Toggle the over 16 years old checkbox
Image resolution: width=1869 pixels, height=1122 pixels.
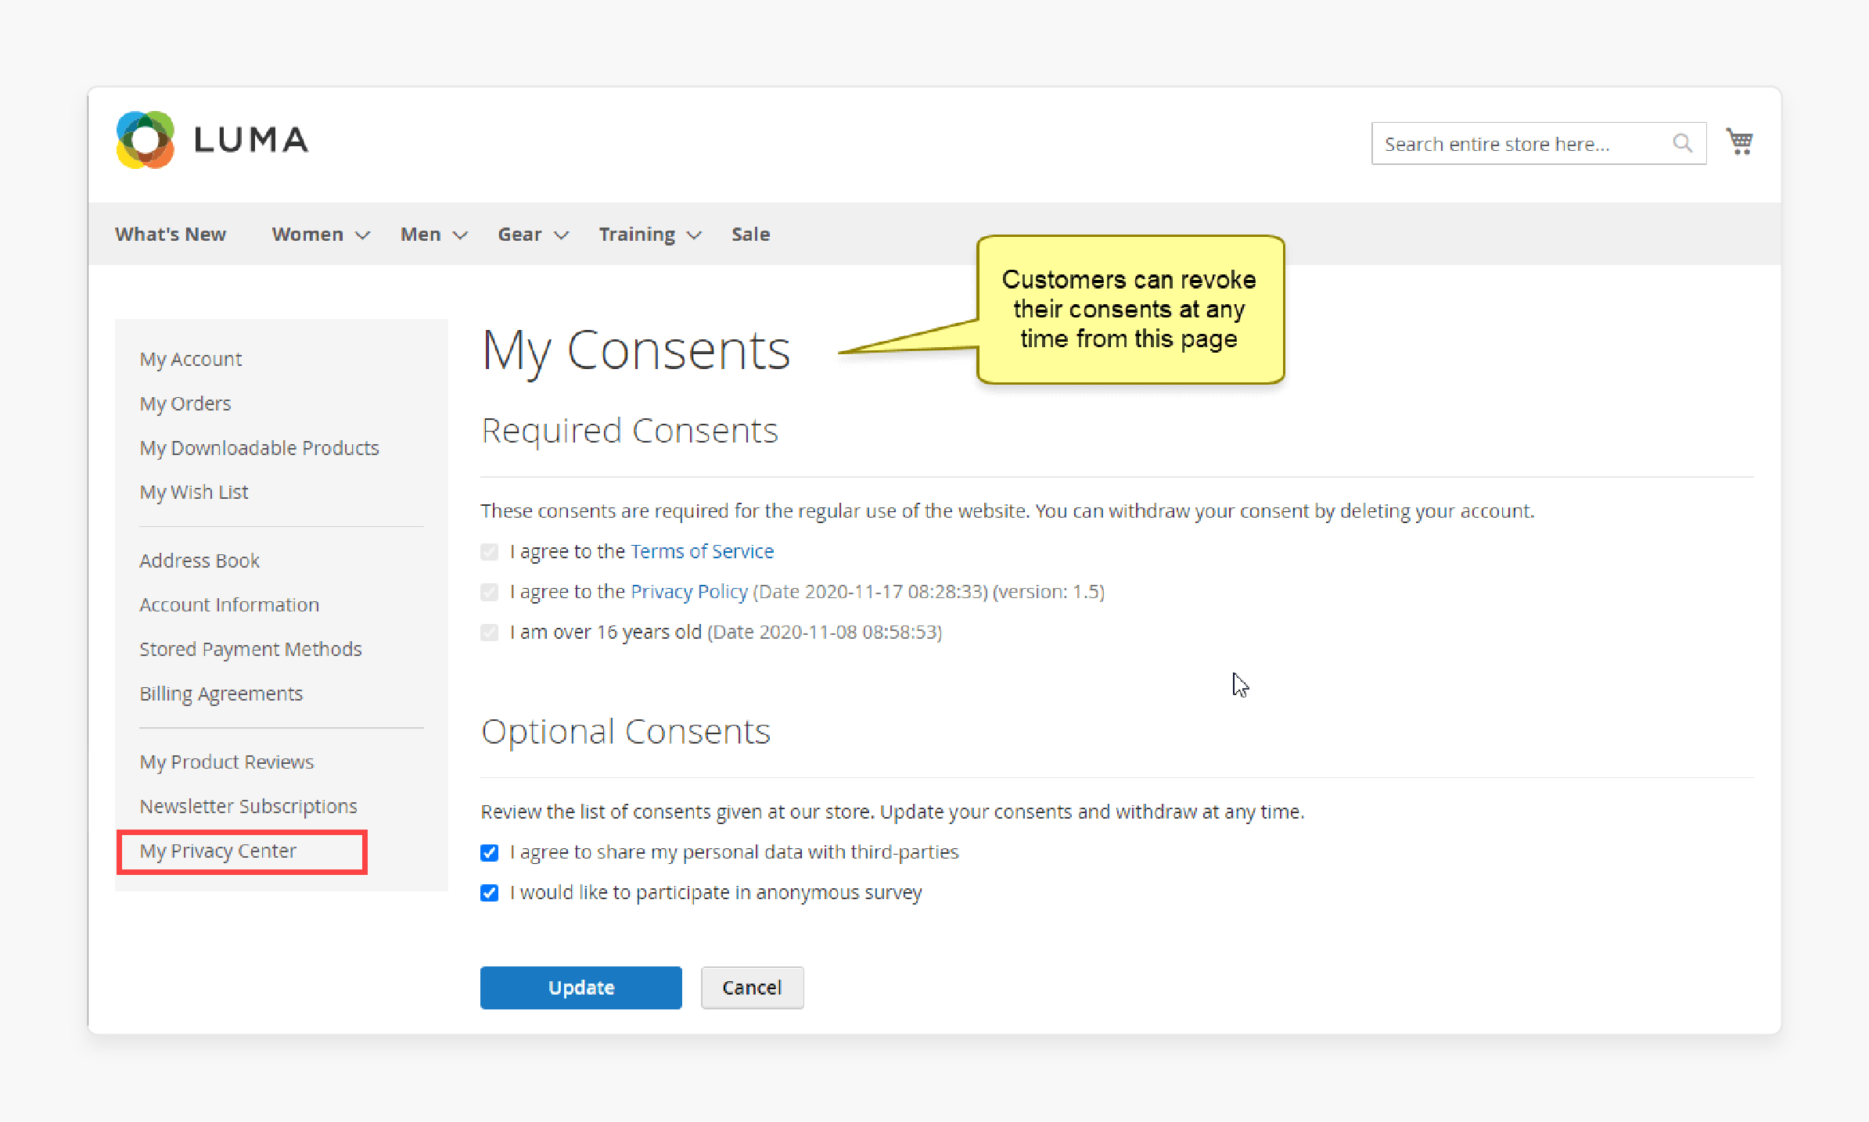coord(489,633)
